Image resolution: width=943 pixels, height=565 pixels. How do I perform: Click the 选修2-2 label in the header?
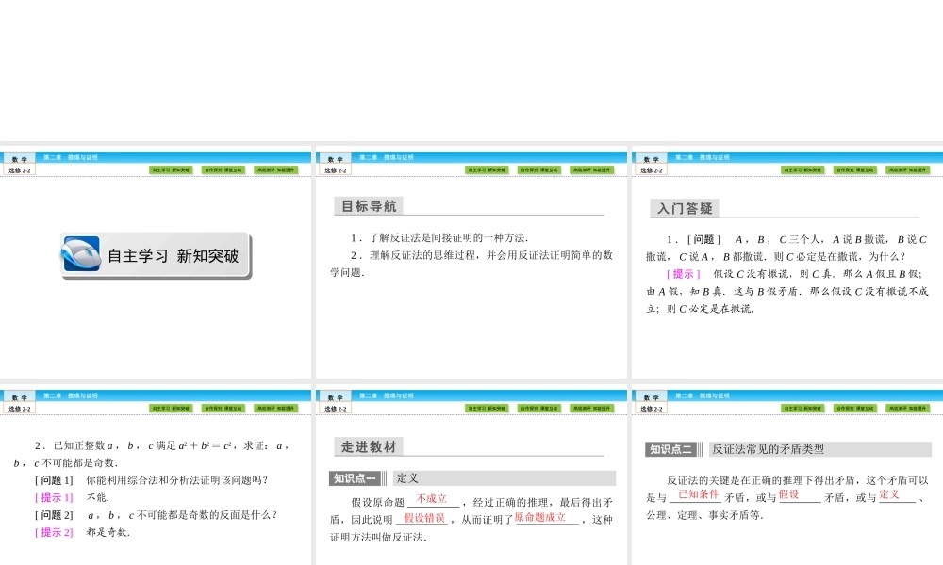click(x=19, y=169)
